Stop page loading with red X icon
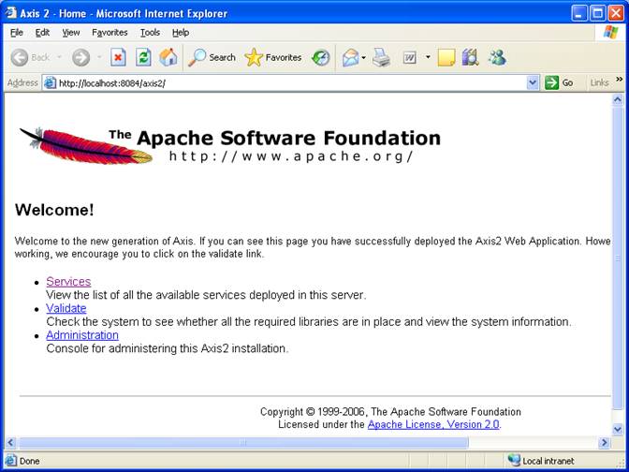 pyautogui.click(x=118, y=58)
